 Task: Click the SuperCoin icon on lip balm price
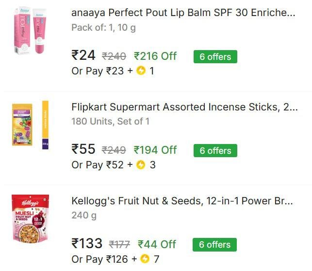141,71
